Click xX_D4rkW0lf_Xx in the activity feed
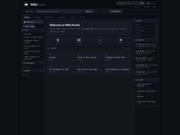 [x=141, y=65]
